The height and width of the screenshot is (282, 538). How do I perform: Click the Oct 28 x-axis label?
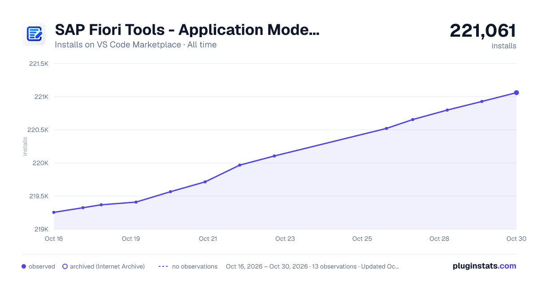click(439, 239)
